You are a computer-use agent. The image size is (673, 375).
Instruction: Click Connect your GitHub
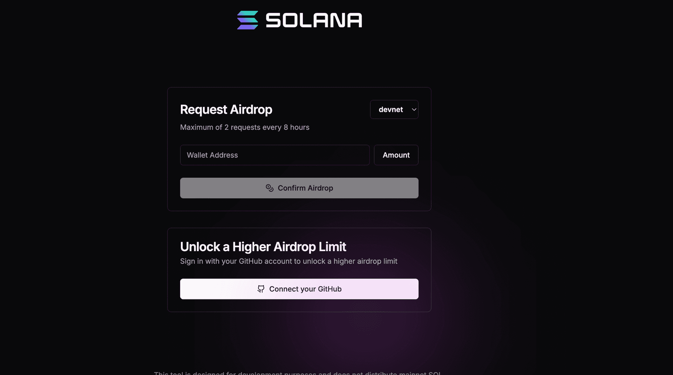pos(299,289)
